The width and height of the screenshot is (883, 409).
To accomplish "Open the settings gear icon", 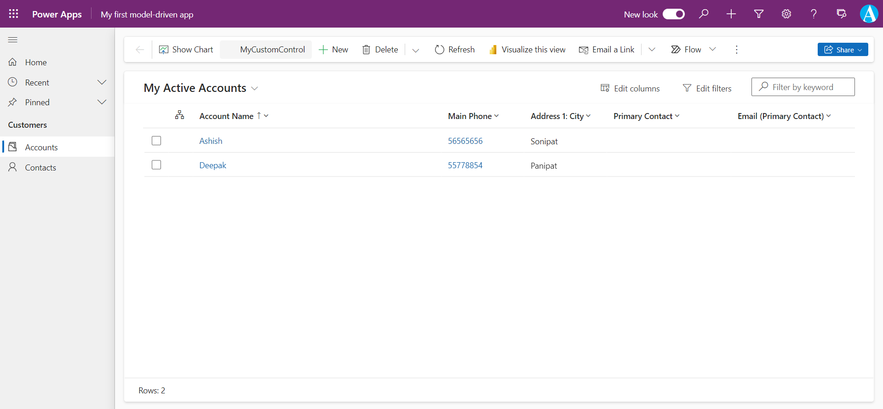I will tap(786, 14).
